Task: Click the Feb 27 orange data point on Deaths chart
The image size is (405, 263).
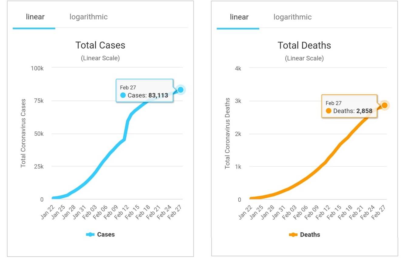Action: 384,105
